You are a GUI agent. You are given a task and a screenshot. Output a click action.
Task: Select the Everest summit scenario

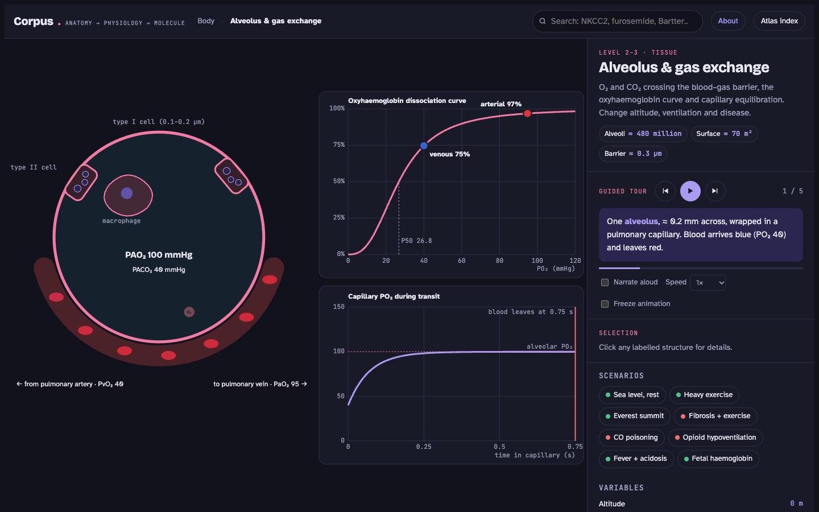(634, 416)
